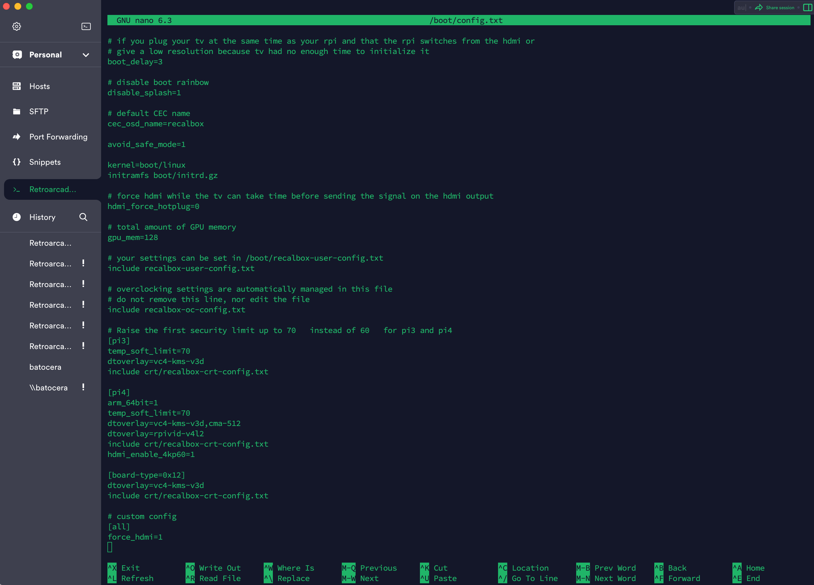Click the line 'dtoverlay=rpivid-v4l2'

click(156, 434)
